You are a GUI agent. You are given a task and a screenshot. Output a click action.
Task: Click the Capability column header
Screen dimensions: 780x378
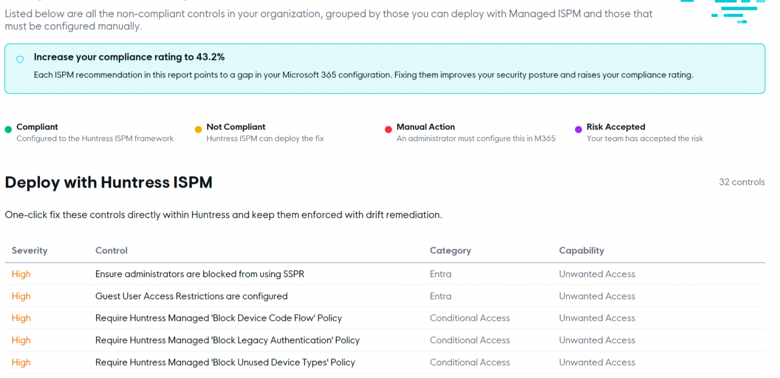(581, 250)
